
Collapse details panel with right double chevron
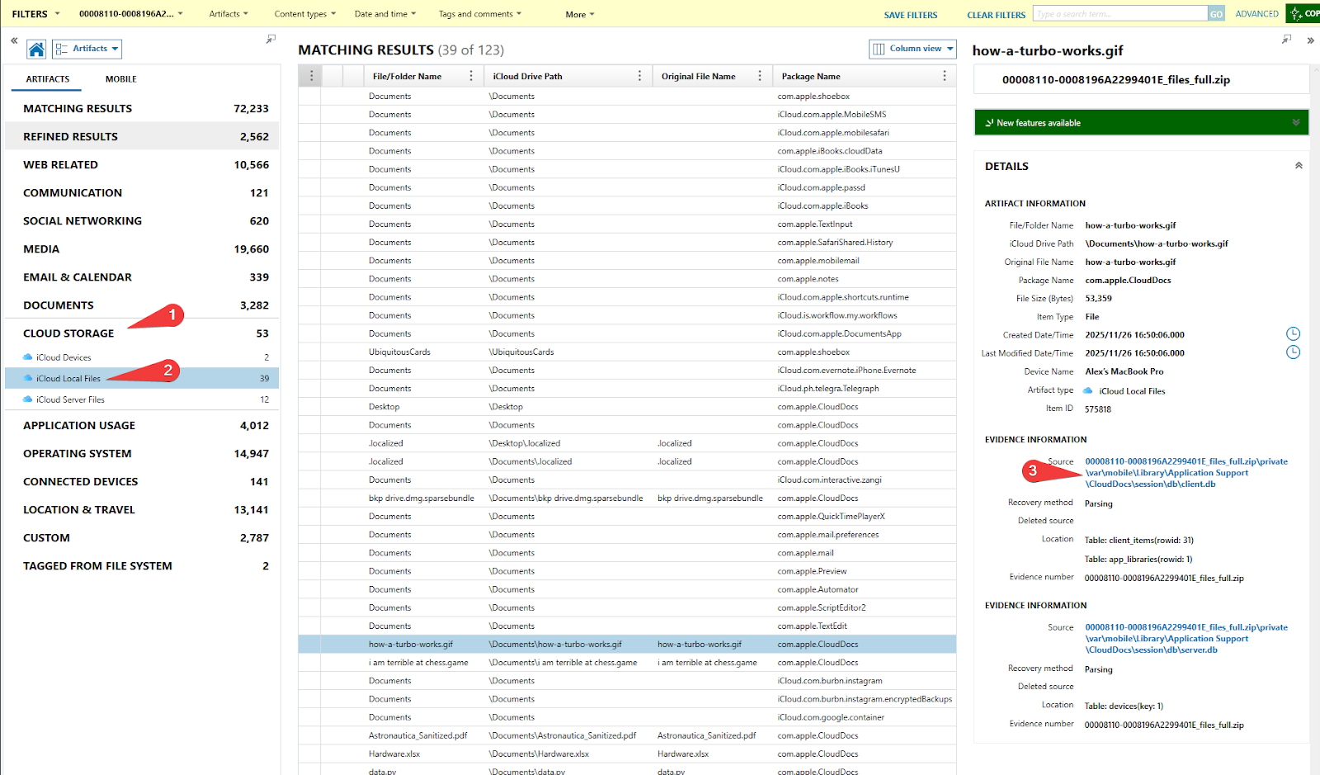(1310, 40)
